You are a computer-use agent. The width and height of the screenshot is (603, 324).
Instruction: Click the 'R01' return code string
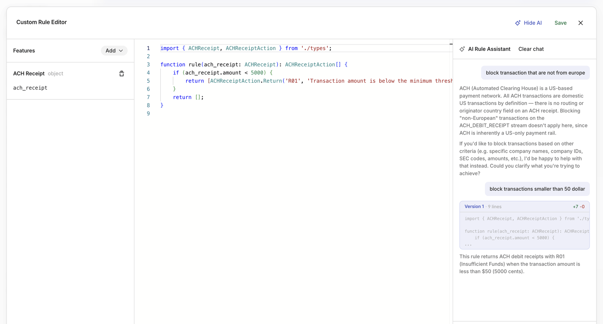coord(293,81)
